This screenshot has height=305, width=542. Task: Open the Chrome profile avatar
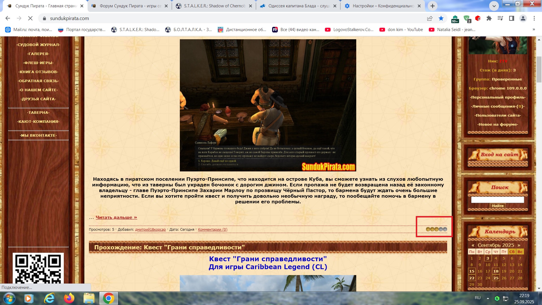523,18
